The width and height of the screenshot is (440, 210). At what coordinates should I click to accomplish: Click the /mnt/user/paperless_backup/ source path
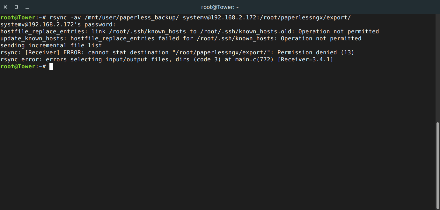132,17
